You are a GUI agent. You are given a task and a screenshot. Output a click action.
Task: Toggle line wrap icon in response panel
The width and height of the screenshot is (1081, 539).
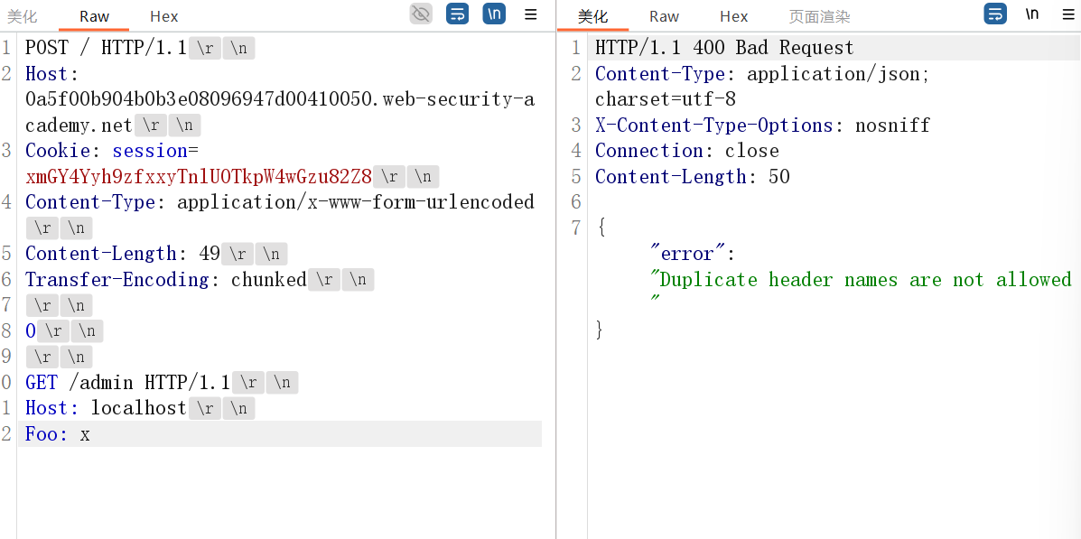coord(995,14)
